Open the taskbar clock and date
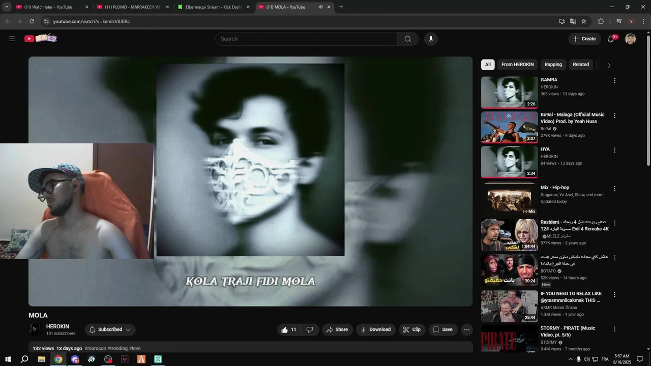 pos(622,359)
